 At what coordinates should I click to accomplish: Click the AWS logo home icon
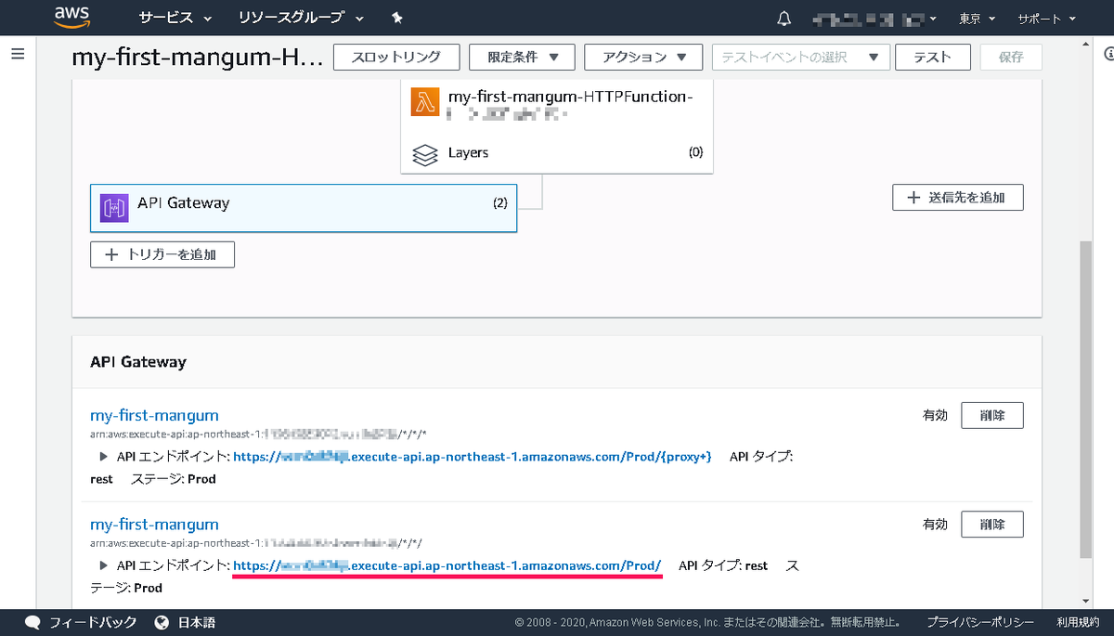[71, 17]
